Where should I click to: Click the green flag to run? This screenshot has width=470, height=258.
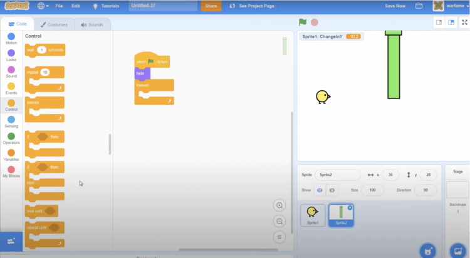(x=303, y=22)
